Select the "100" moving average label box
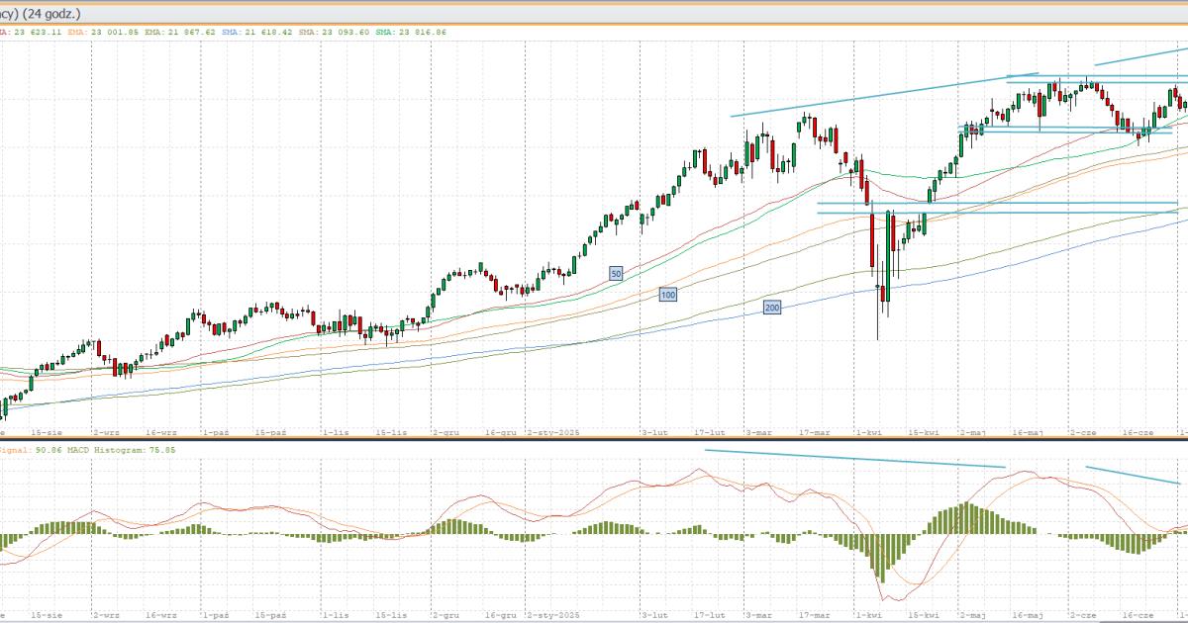The height and width of the screenshot is (623, 1188). [667, 295]
